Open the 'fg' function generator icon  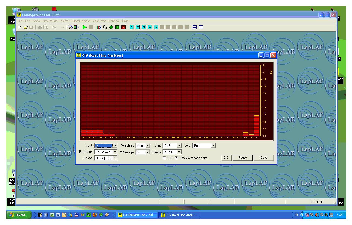(x=105, y=27)
